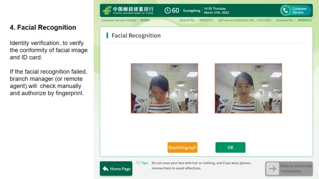Click the Postal Savings Bank of China logo

129,10
